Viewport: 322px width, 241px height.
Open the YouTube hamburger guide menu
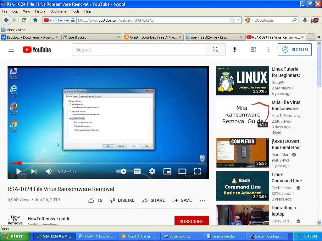[11, 50]
